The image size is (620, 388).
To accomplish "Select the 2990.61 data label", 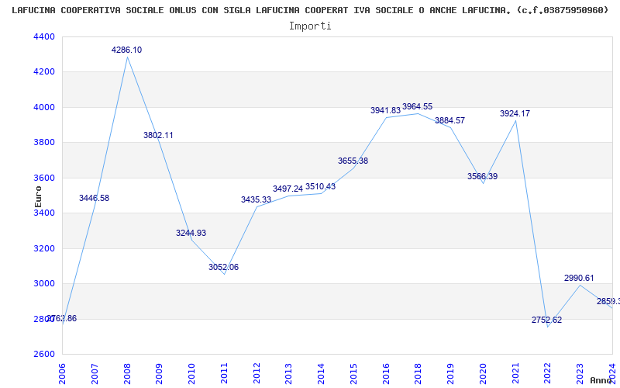I will coord(579,279).
